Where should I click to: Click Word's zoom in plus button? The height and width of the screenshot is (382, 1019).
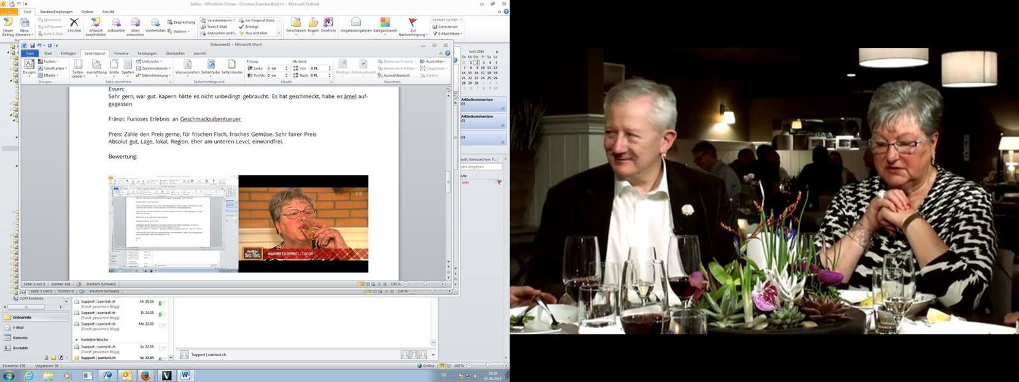click(x=443, y=284)
